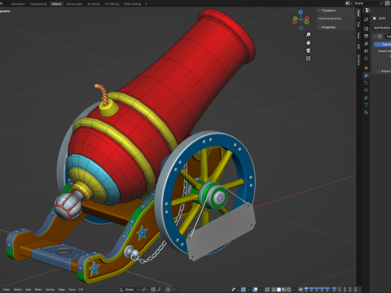Open Render properties tab

[x=366, y=28]
